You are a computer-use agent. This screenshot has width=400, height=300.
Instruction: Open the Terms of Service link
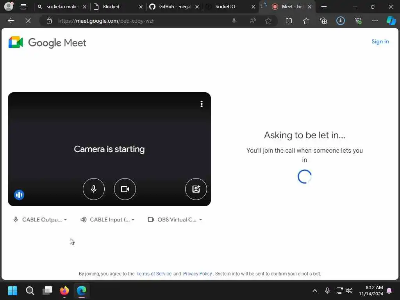pos(154,274)
